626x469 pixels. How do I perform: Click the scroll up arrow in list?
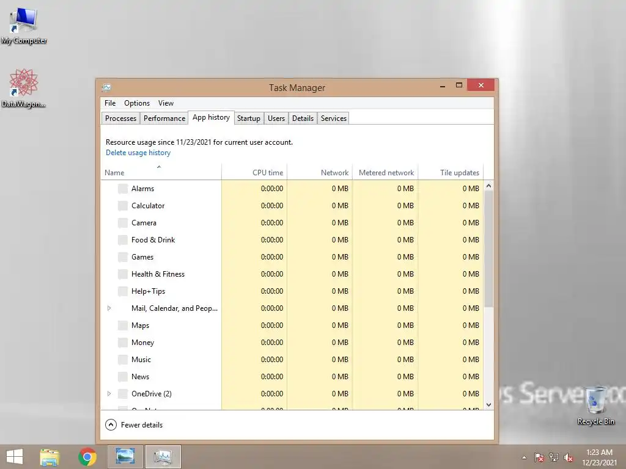click(x=488, y=186)
